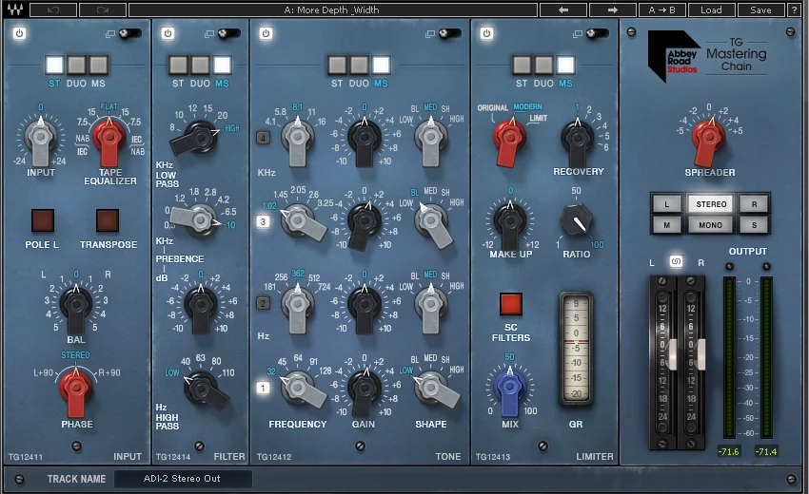Select the STEREO monitor button
Image resolution: width=809 pixels, height=494 pixels.
(x=711, y=204)
